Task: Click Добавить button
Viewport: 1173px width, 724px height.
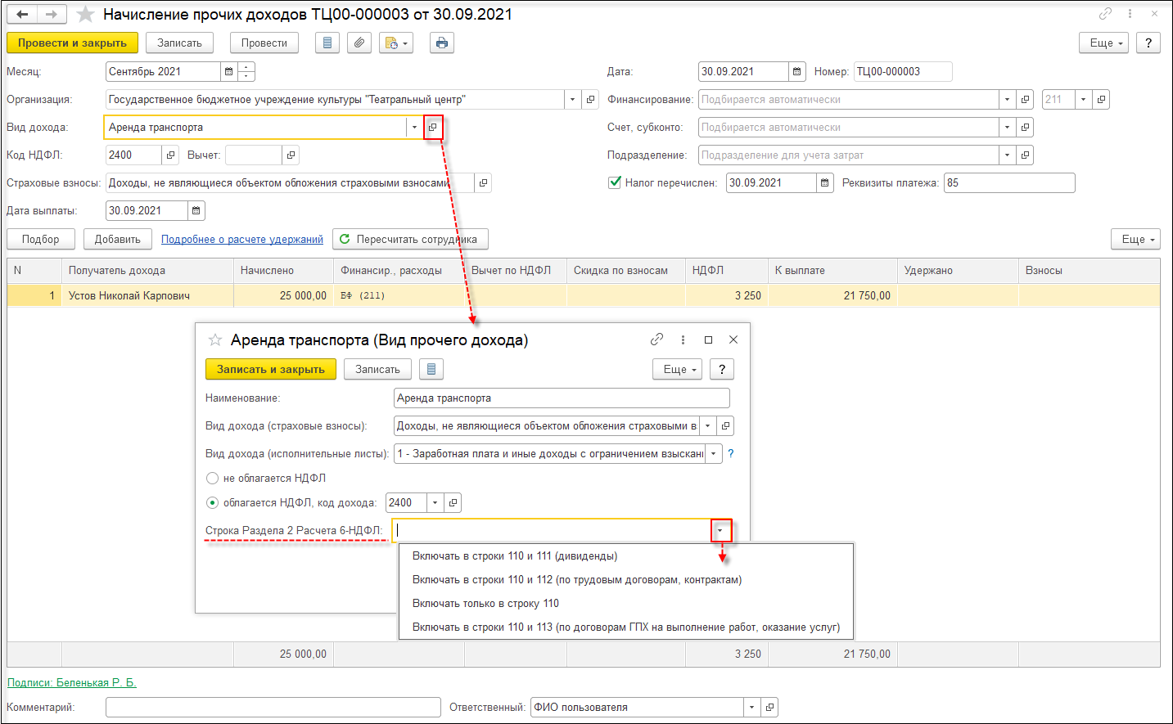Action: 118,240
